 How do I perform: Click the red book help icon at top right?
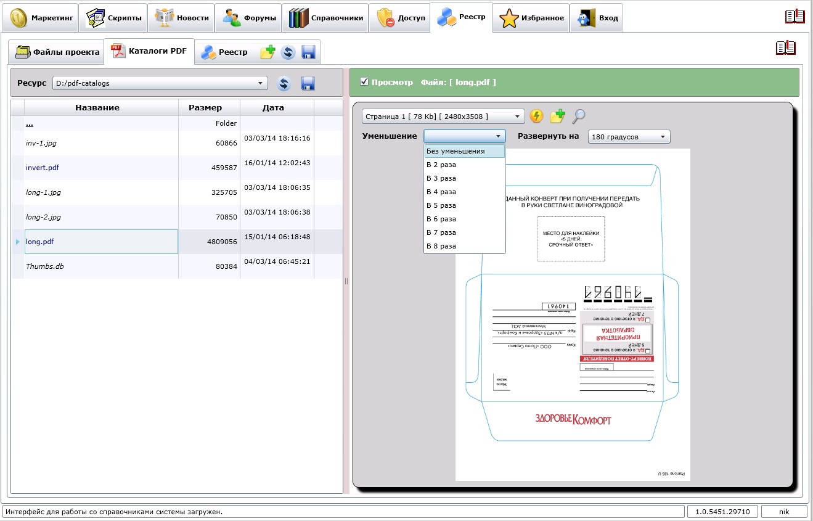[795, 16]
